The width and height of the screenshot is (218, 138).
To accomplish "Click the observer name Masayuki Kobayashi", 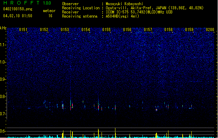I will [124, 4].
